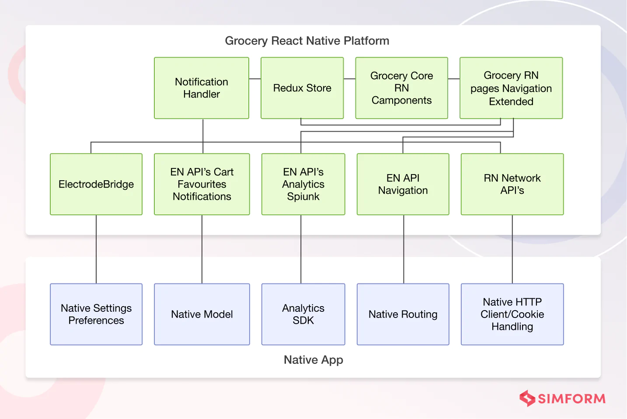Click the Redux Store block
Image resolution: width=627 pixels, height=419 pixels.
(302, 88)
